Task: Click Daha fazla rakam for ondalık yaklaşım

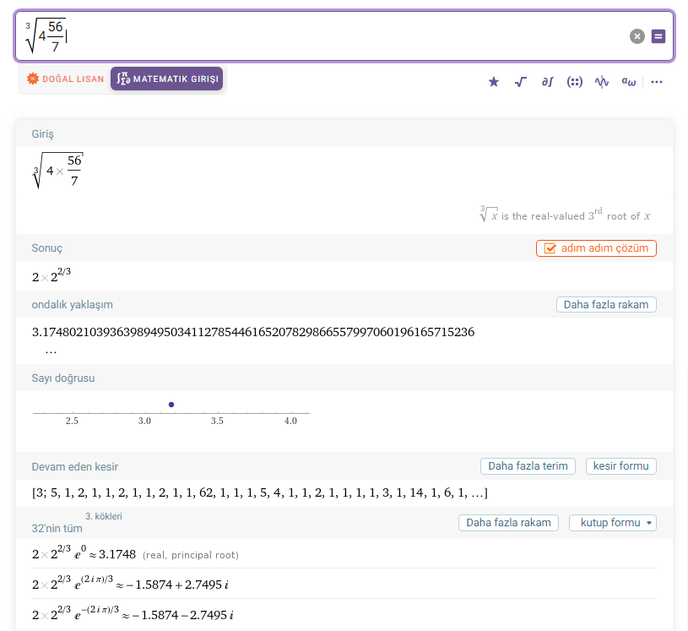Action: 606,305
